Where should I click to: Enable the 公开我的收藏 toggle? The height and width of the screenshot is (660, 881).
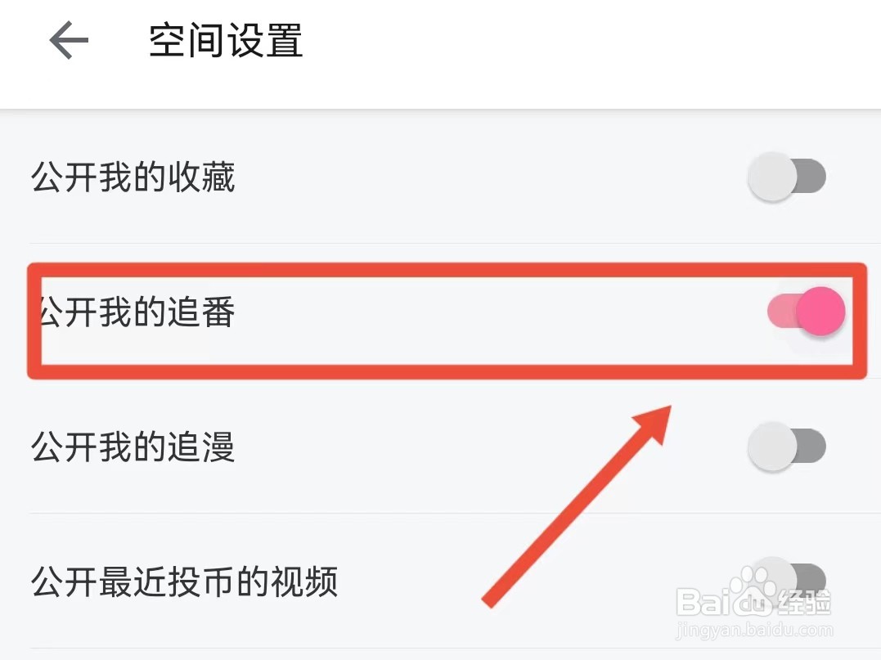(787, 177)
